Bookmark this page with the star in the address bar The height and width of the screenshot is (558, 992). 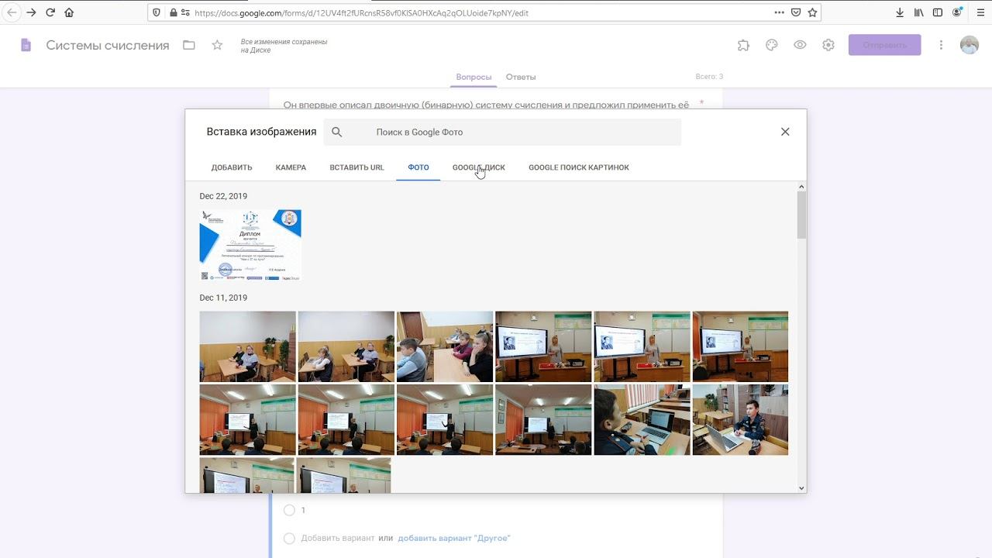click(x=812, y=12)
